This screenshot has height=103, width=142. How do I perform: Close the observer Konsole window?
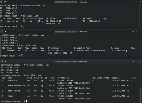click(140, 31)
